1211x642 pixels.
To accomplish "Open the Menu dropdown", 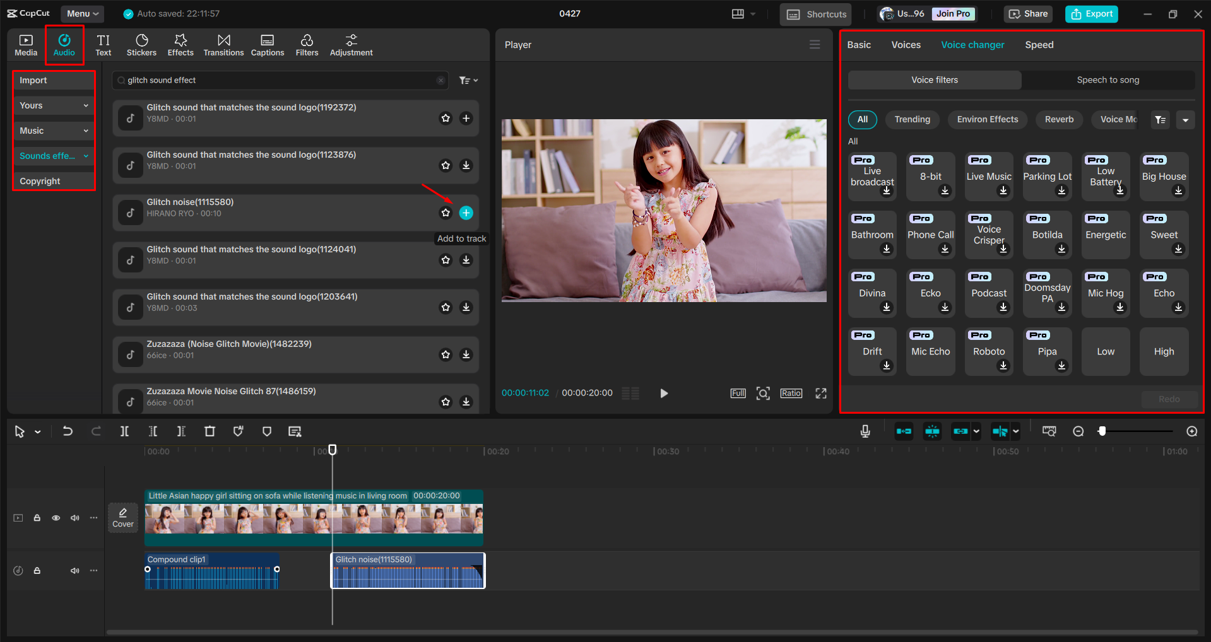I will click(82, 13).
